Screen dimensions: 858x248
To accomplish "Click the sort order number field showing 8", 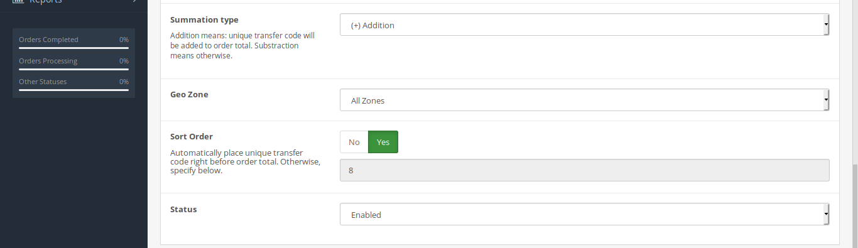I will coord(585,170).
